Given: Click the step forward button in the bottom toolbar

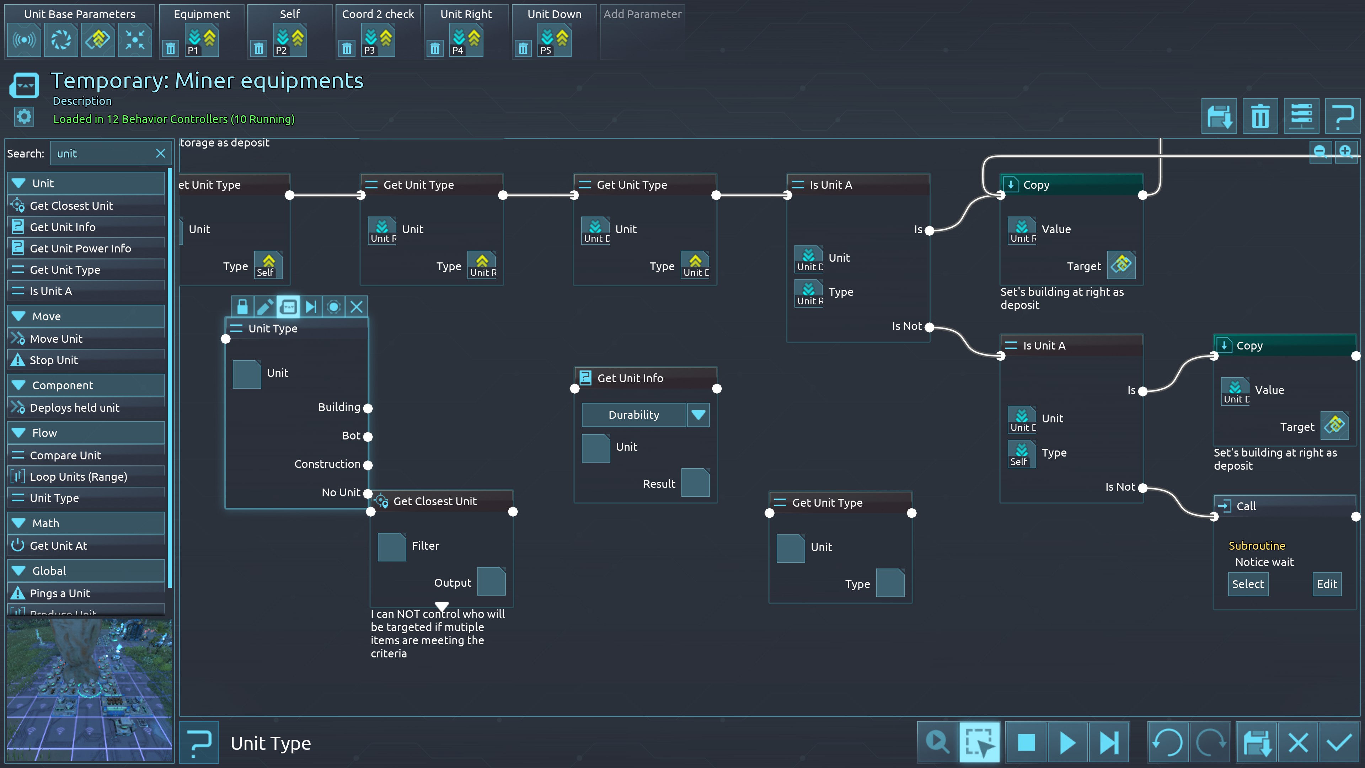Looking at the screenshot, I should 1109,742.
